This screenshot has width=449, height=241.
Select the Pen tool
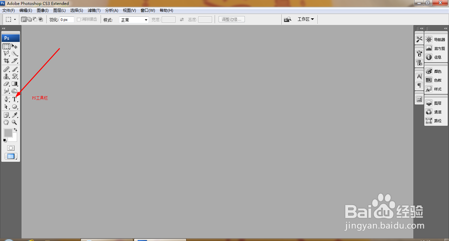pyautogui.click(x=7, y=99)
